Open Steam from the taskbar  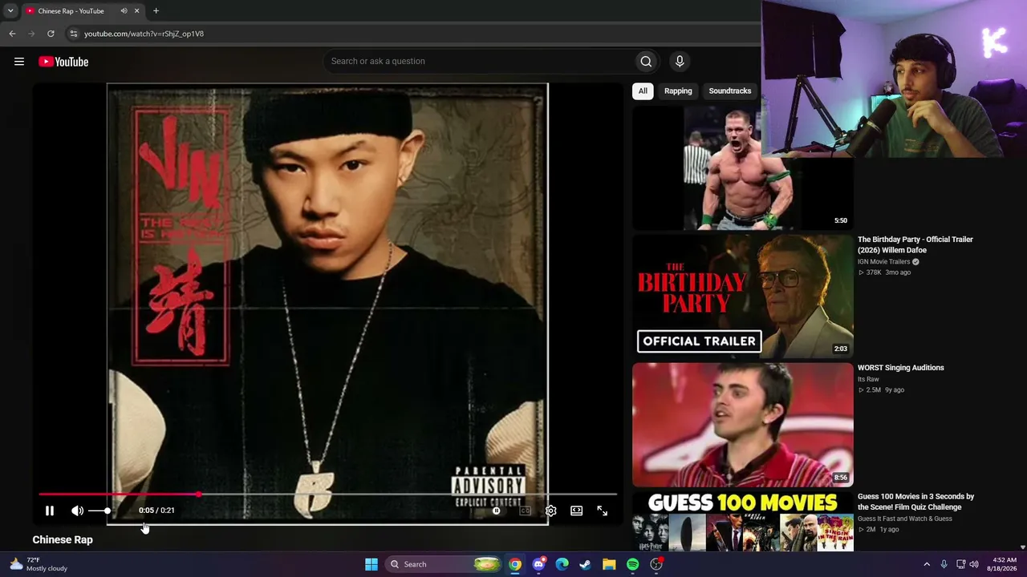(586, 564)
